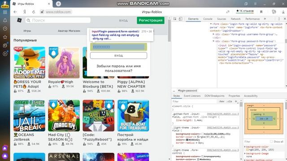Check the Show all checkbox in computed styles

tap(271, 141)
